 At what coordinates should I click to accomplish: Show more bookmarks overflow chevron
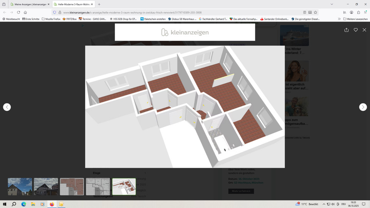coord(339,19)
